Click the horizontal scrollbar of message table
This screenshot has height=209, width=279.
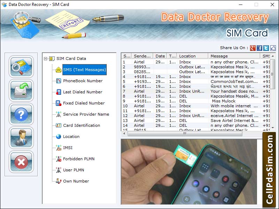coord(185,133)
